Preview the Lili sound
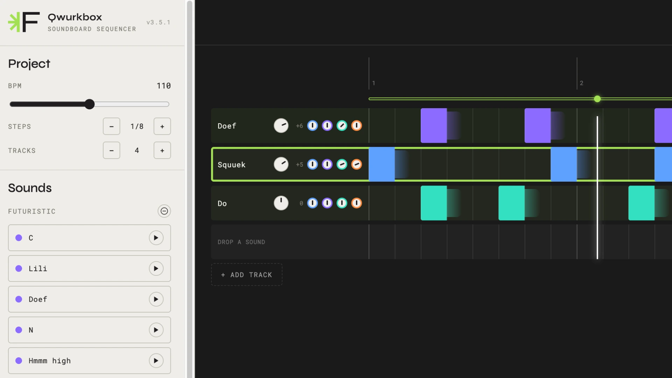Image resolution: width=672 pixels, height=378 pixels. tap(156, 268)
